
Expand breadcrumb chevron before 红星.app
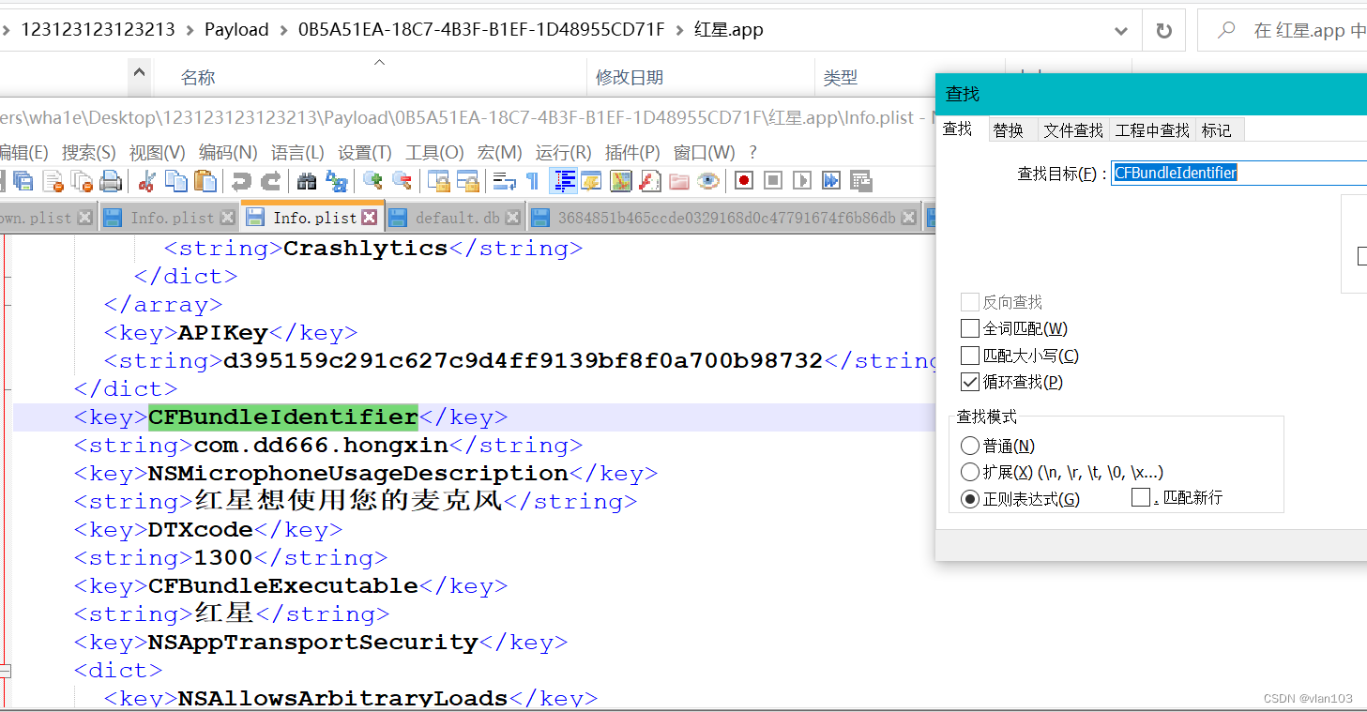tap(679, 30)
